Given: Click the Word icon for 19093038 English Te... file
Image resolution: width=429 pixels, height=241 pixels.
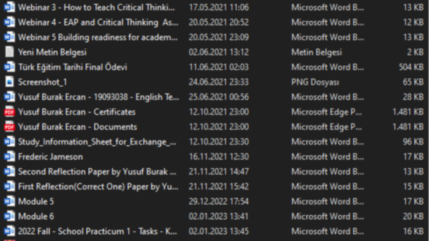Looking at the screenshot, I should 9,97.
